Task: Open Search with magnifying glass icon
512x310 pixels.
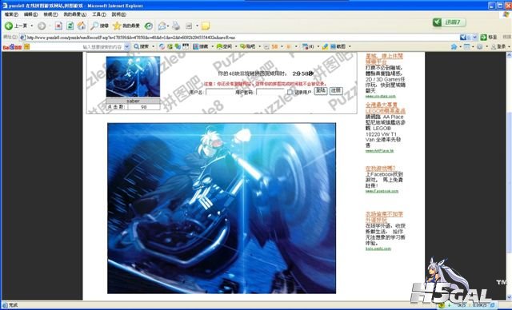Action: click(99, 26)
